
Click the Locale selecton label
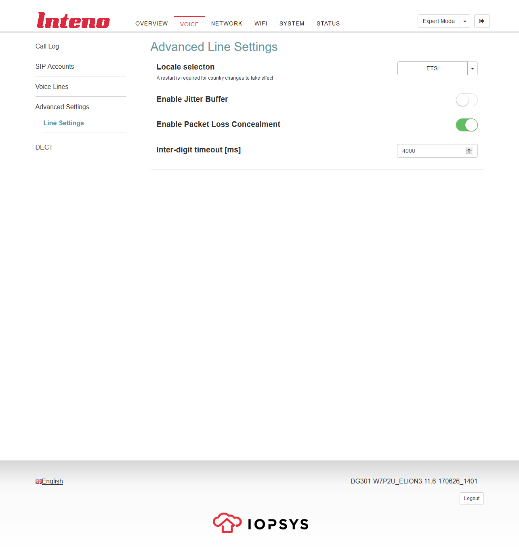tap(185, 67)
